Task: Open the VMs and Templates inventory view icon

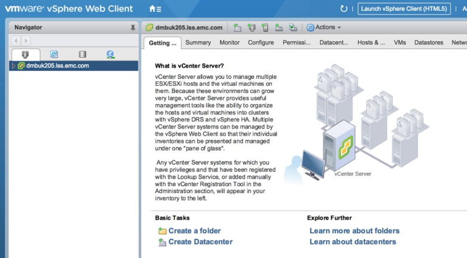Action: [54, 55]
